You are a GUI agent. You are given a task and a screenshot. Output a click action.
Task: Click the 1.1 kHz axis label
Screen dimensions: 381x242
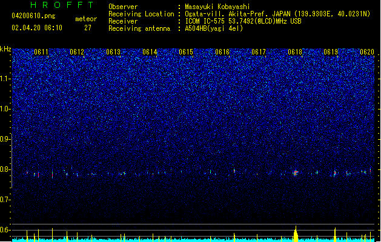[5, 79]
